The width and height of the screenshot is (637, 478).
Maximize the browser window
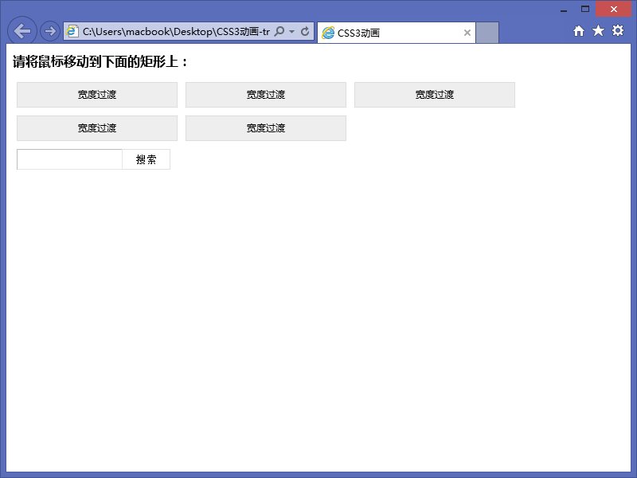pyautogui.click(x=585, y=9)
